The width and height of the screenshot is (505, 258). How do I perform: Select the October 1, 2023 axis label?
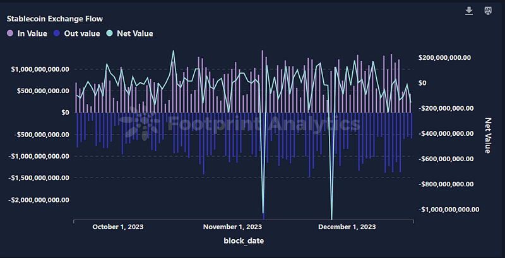118,227
